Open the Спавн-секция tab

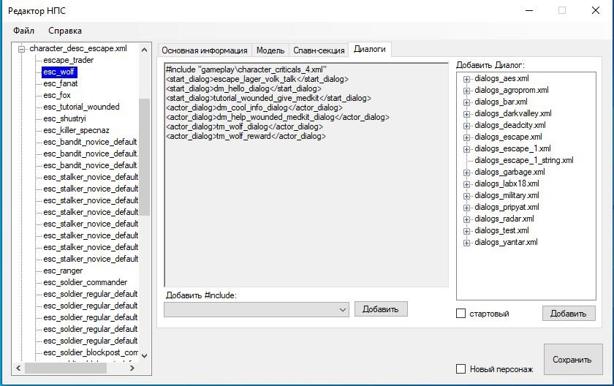click(319, 50)
